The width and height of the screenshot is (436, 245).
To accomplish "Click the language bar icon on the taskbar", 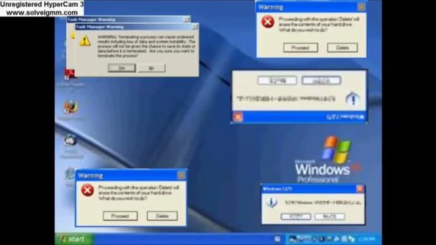I will pyautogui.click(x=277, y=239).
